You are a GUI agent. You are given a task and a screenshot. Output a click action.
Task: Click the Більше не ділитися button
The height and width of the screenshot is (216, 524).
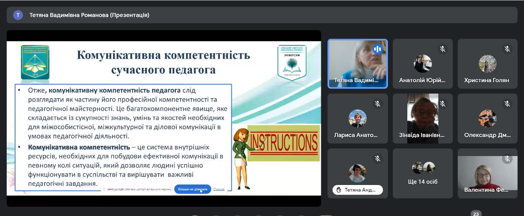coord(193,190)
